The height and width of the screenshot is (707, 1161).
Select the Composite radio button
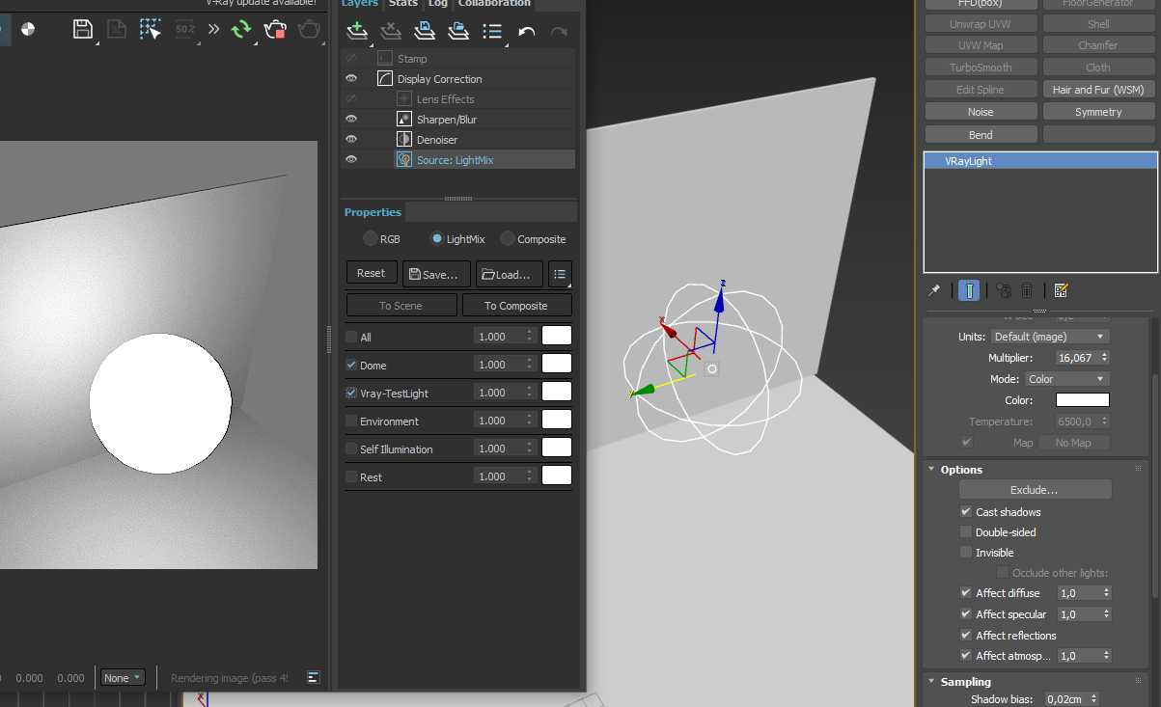(508, 239)
